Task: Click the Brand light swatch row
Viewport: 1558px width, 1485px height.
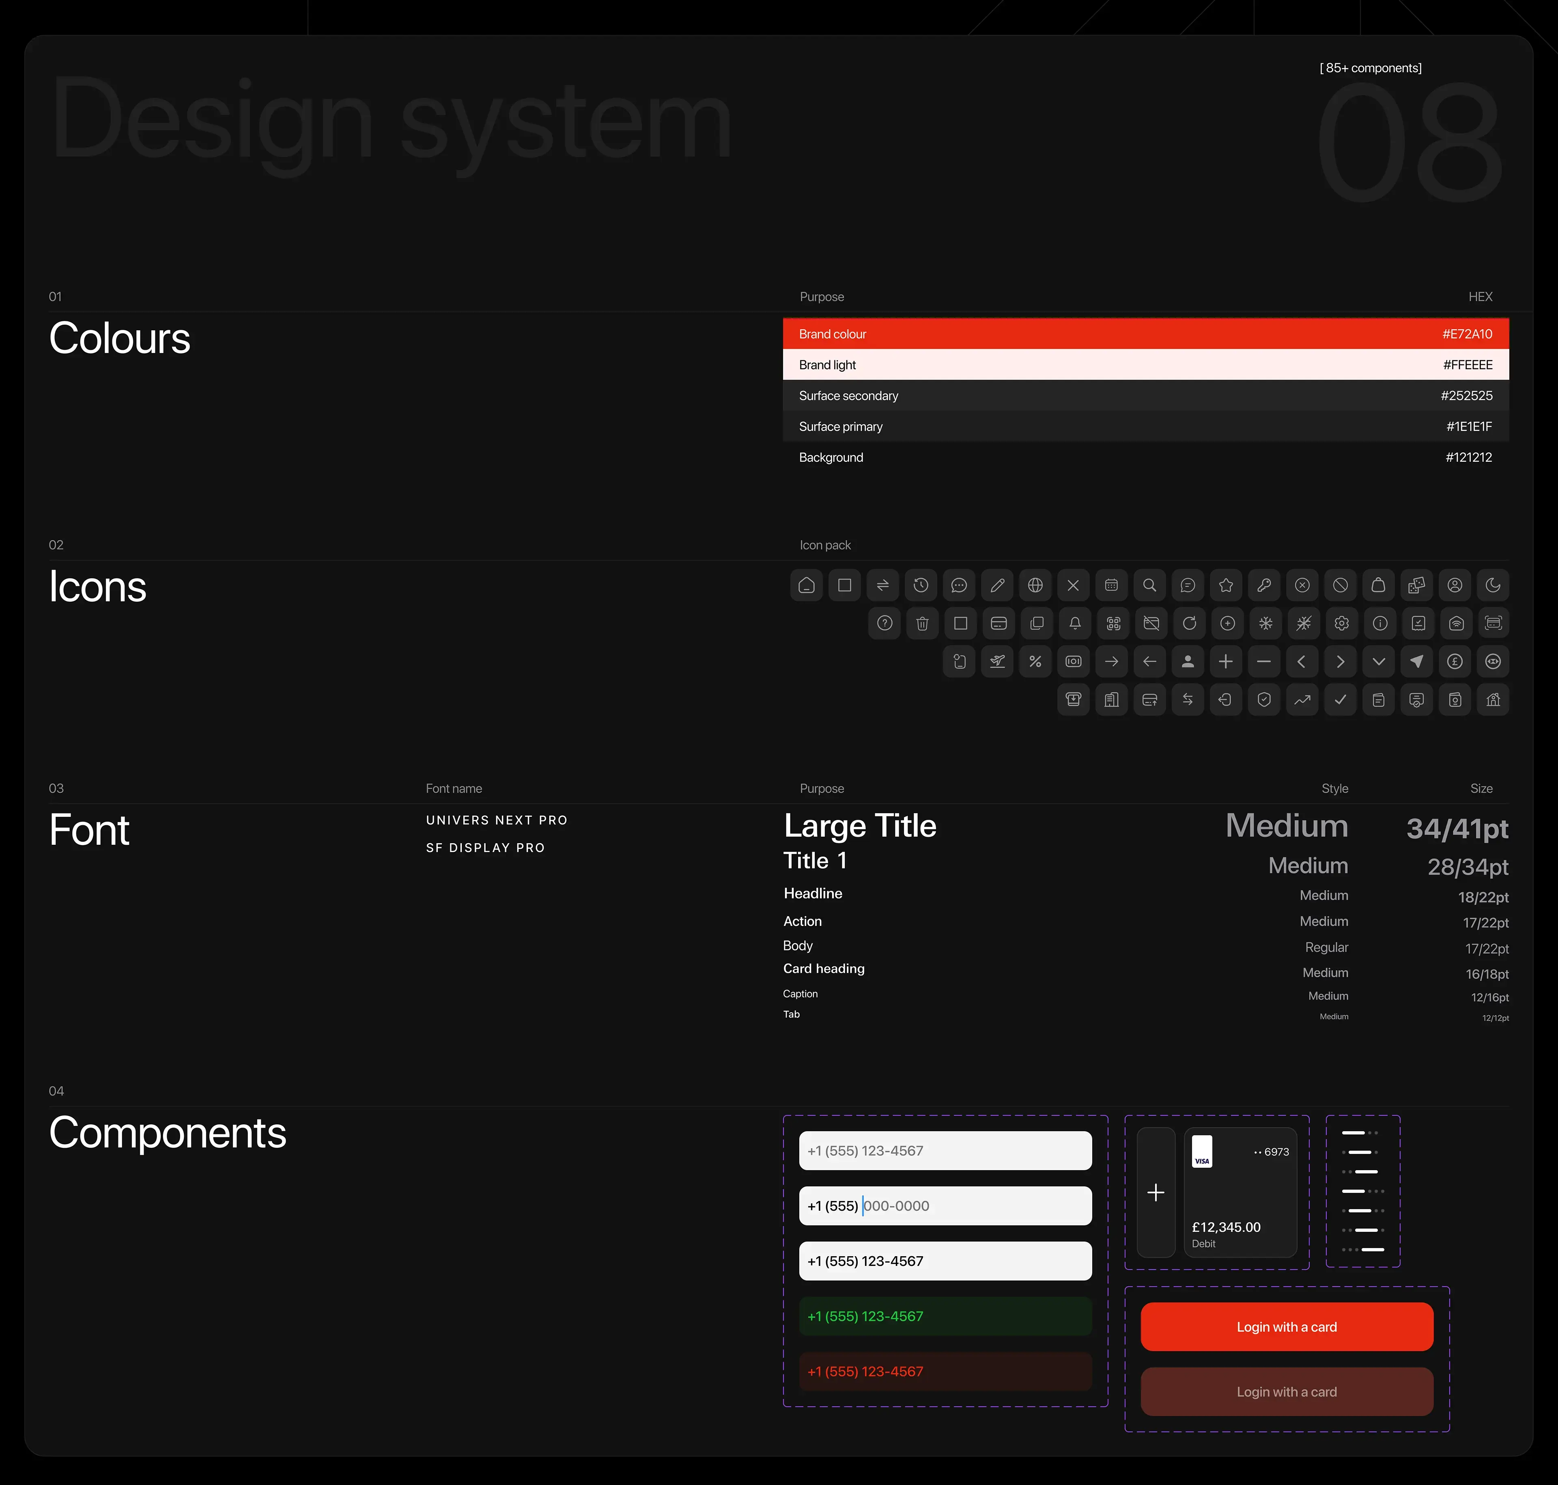Action: (1145, 365)
